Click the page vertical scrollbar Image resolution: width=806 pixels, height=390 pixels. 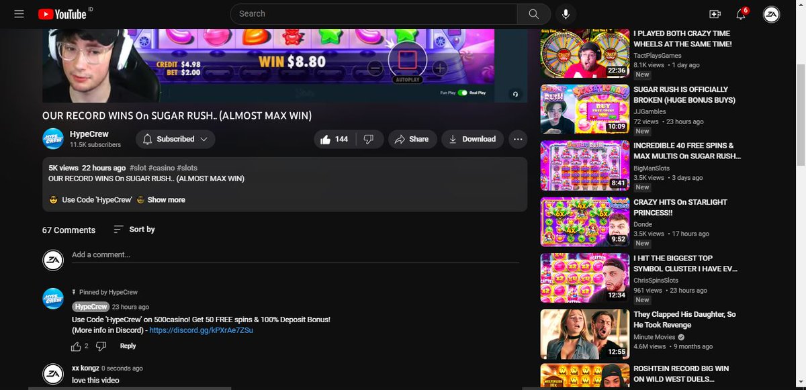[801, 114]
